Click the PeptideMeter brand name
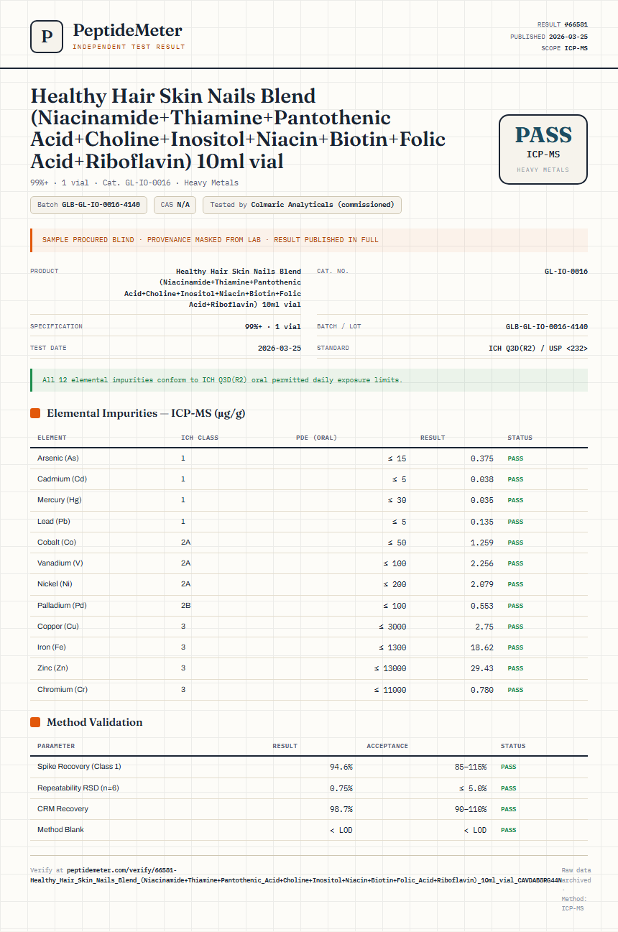The height and width of the screenshot is (932, 618). [128, 30]
